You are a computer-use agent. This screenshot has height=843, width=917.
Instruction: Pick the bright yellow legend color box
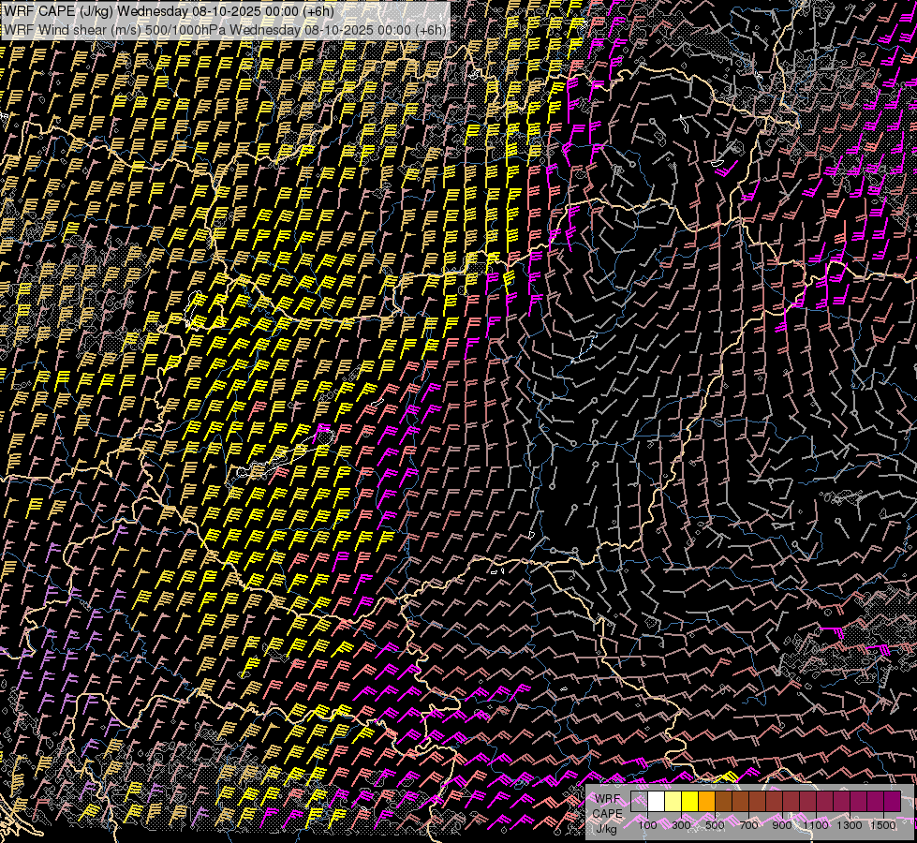point(690,802)
